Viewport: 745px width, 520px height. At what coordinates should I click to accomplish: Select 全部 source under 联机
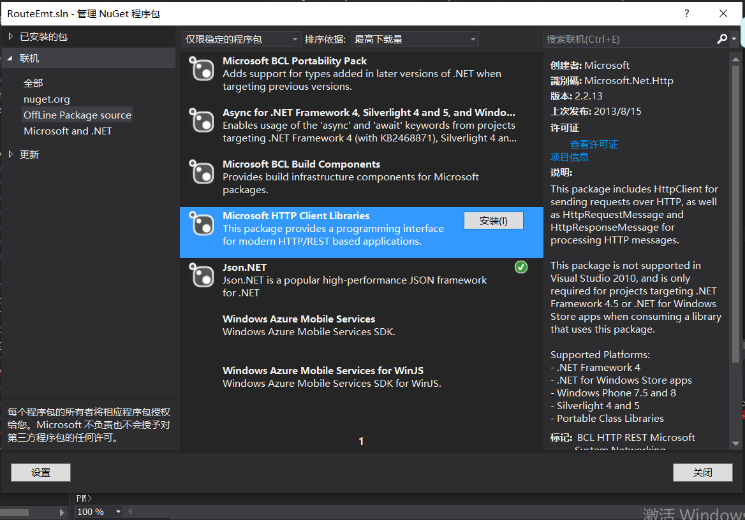[x=33, y=83]
